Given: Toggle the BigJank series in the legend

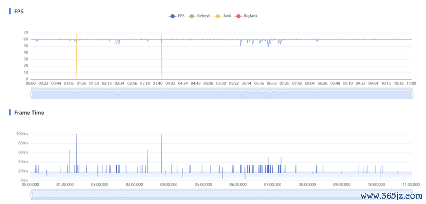Looking at the screenshot, I should pos(246,16).
